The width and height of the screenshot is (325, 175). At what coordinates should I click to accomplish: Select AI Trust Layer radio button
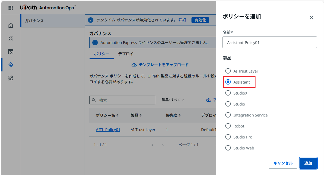pyautogui.click(x=228, y=71)
